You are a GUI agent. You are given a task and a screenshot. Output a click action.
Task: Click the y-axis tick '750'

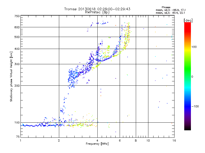[17, 16]
